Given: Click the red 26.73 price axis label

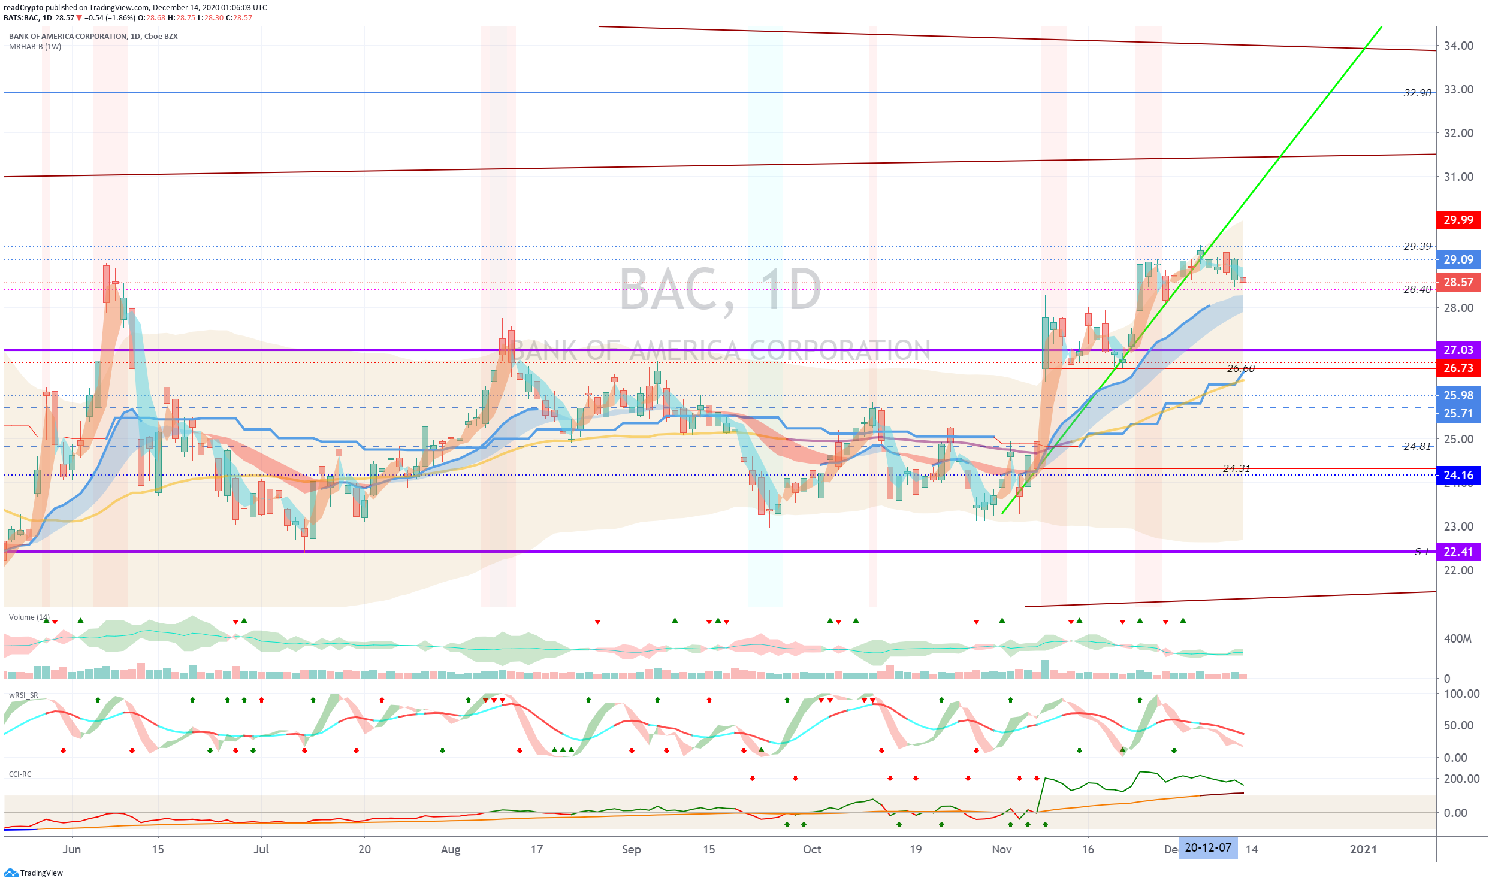Looking at the screenshot, I should [1458, 368].
